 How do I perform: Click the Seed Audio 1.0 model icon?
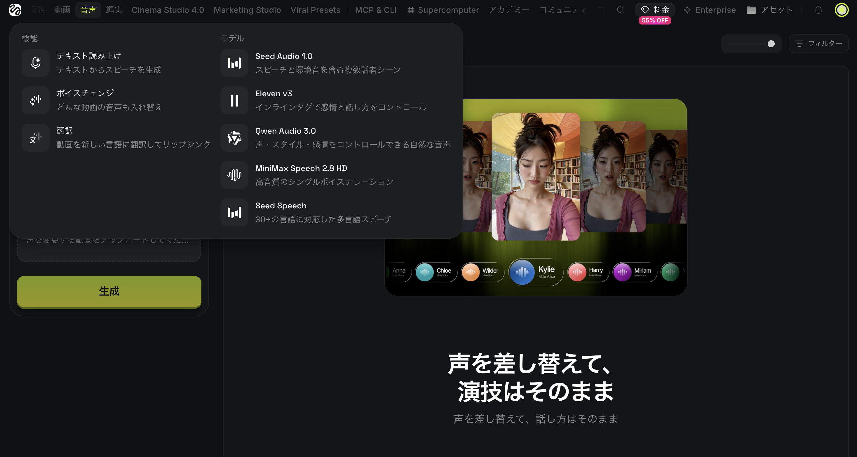[234, 63]
